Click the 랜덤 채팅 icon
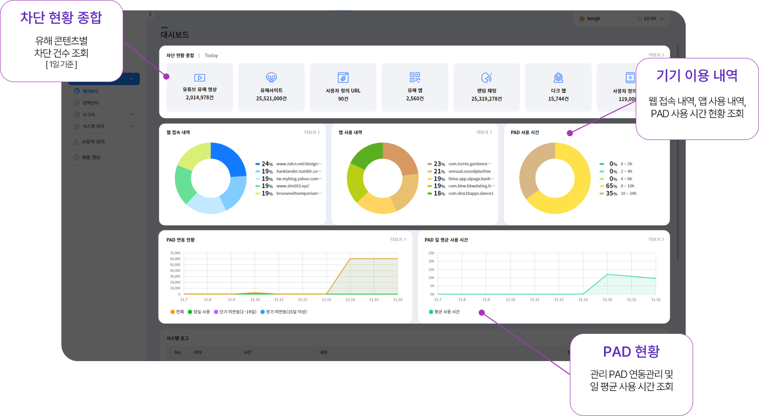759x416 pixels. (487, 78)
